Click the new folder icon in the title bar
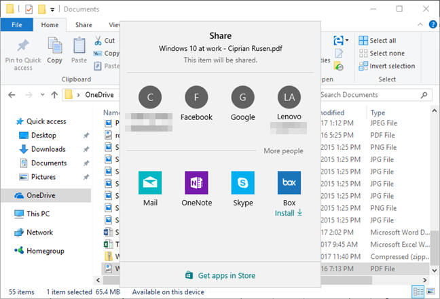The height and width of the screenshot is (299, 440). (42, 9)
